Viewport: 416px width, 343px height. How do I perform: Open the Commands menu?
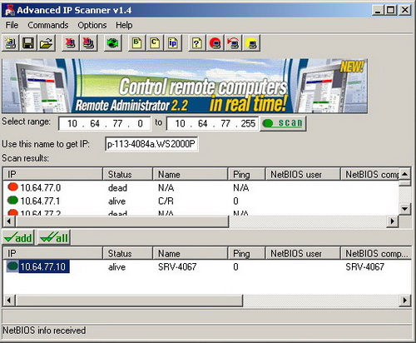[48, 25]
